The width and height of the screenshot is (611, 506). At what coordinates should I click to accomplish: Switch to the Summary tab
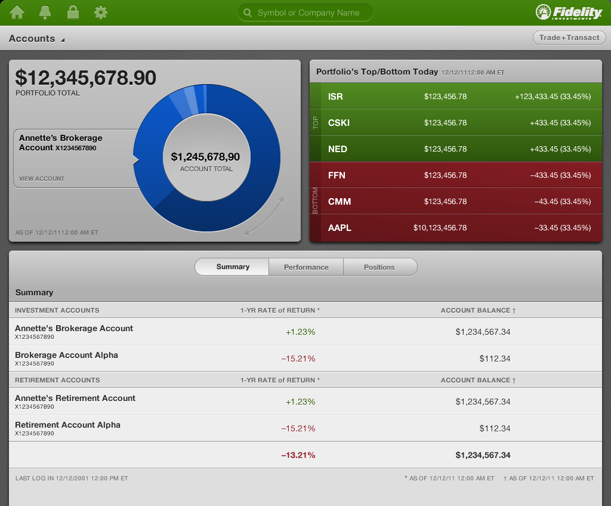pos(232,267)
